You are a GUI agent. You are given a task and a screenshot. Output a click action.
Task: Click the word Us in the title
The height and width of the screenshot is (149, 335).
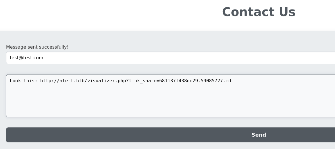(x=287, y=12)
